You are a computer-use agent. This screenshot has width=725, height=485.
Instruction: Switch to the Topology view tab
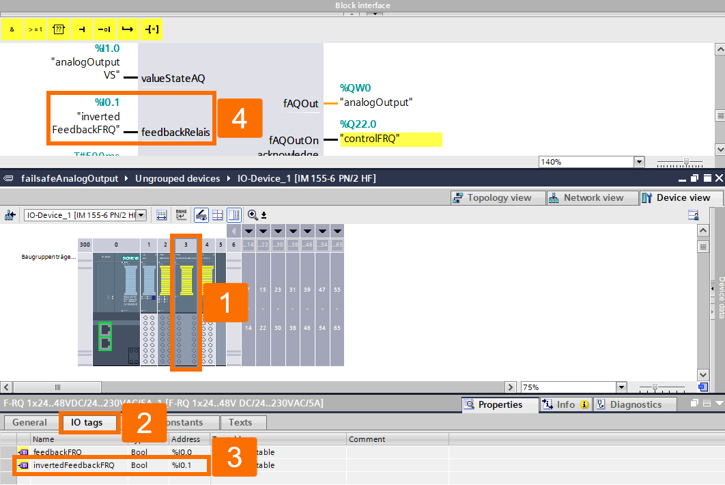(x=498, y=197)
